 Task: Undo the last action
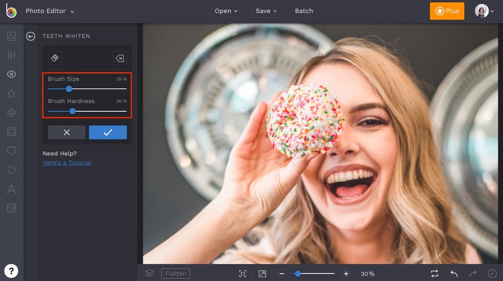[454, 274]
